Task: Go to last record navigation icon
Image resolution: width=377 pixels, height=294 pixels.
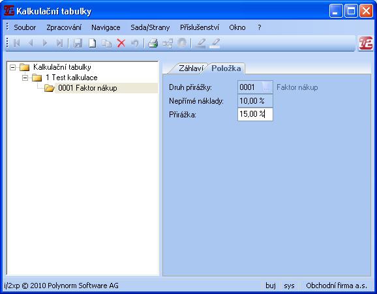Action: (59, 43)
